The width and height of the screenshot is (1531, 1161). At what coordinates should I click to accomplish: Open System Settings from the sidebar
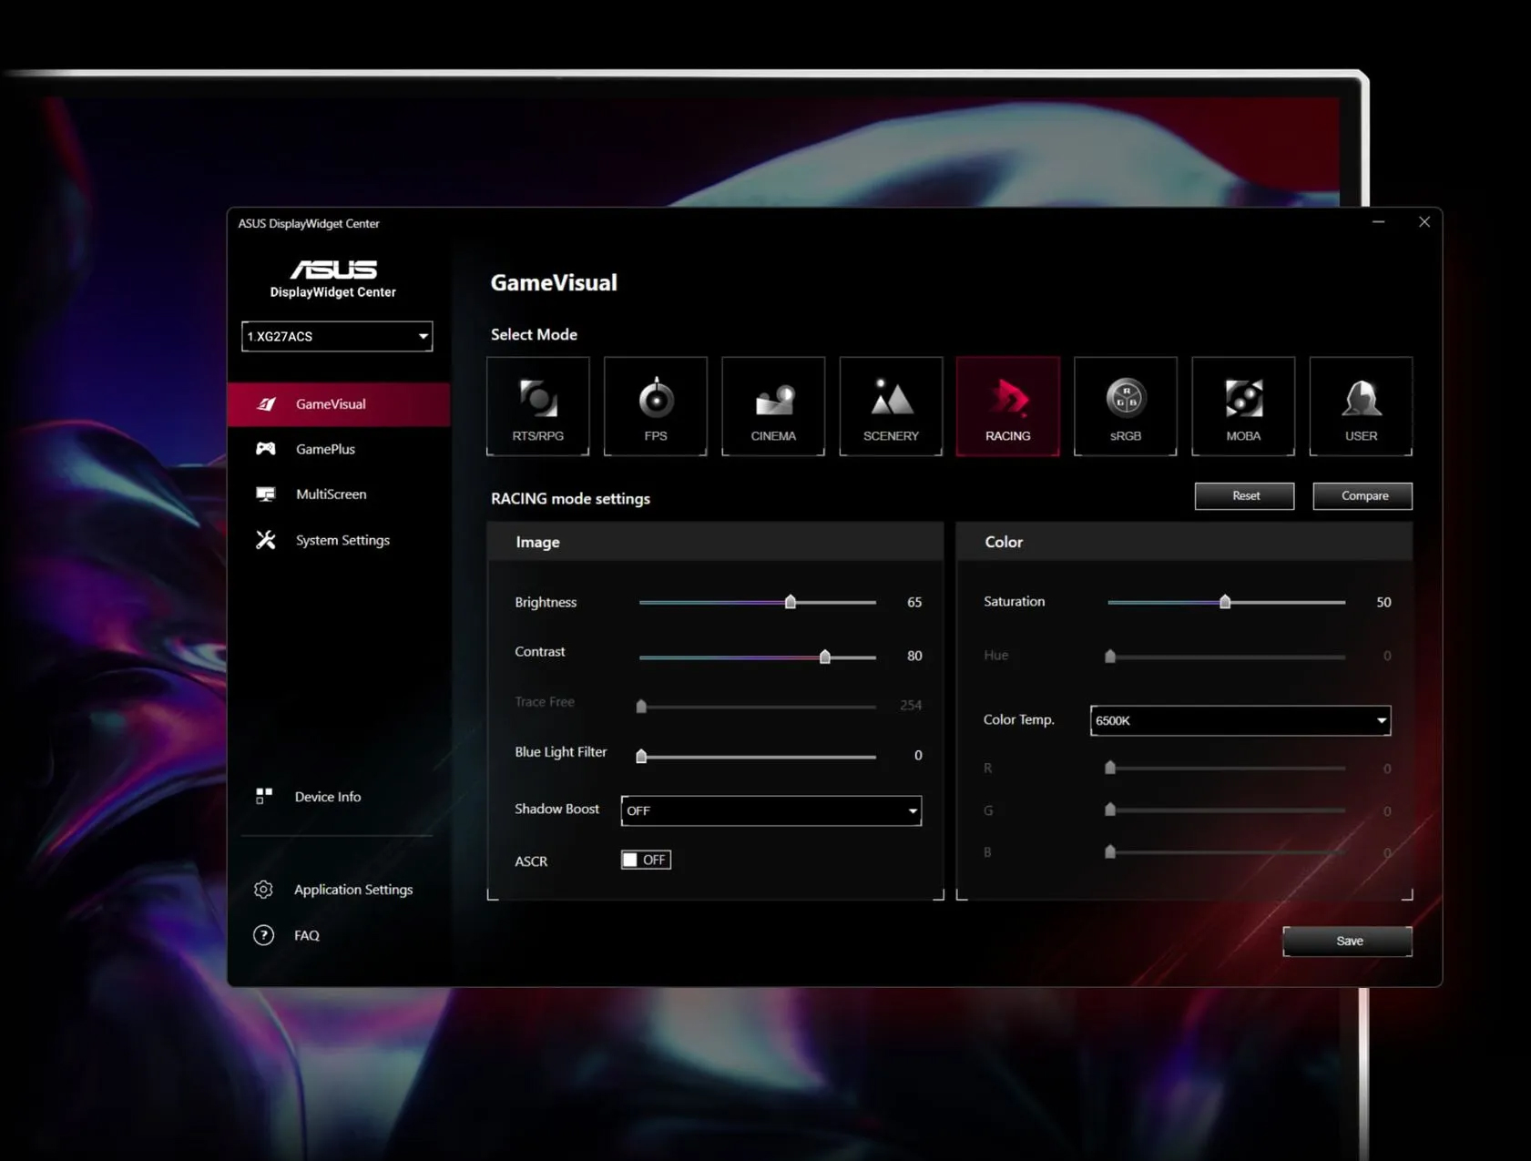342,540
